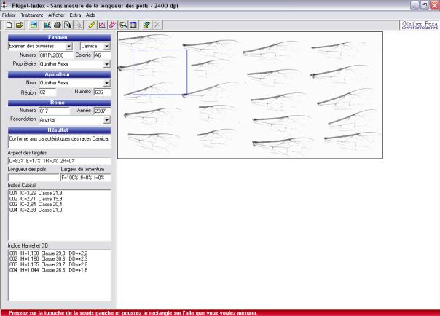The height and width of the screenshot is (316, 440).
Task: Open the Afficher menu
Action: [56, 15]
